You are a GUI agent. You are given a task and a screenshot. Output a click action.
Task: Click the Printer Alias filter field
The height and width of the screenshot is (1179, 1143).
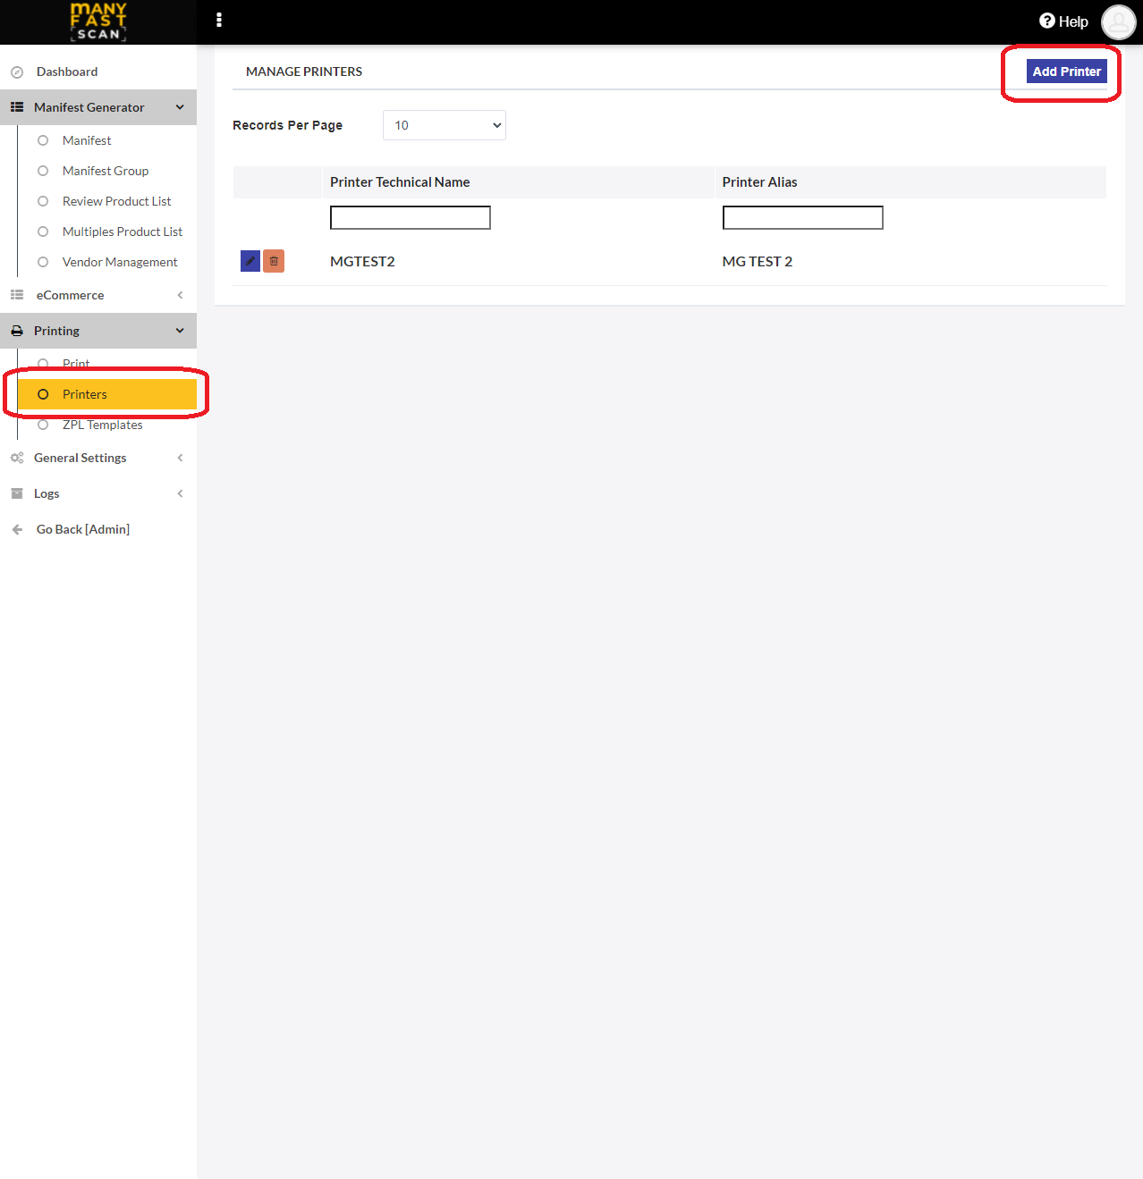coord(802,217)
